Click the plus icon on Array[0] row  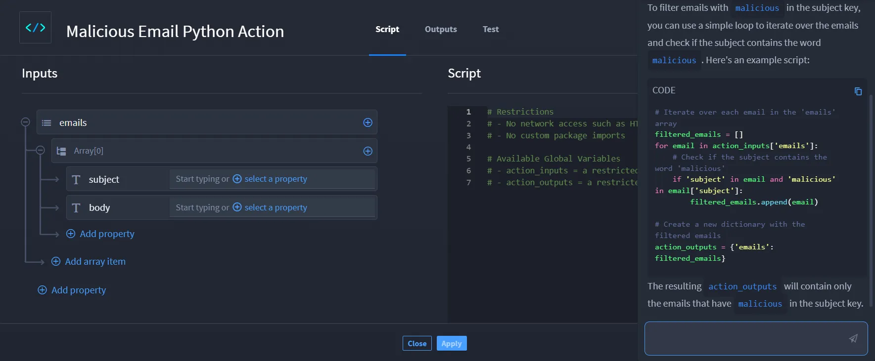tap(368, 151)
